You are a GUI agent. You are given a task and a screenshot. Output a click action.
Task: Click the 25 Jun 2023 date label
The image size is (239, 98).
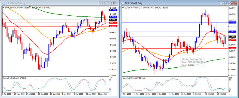tap(103, 94)
